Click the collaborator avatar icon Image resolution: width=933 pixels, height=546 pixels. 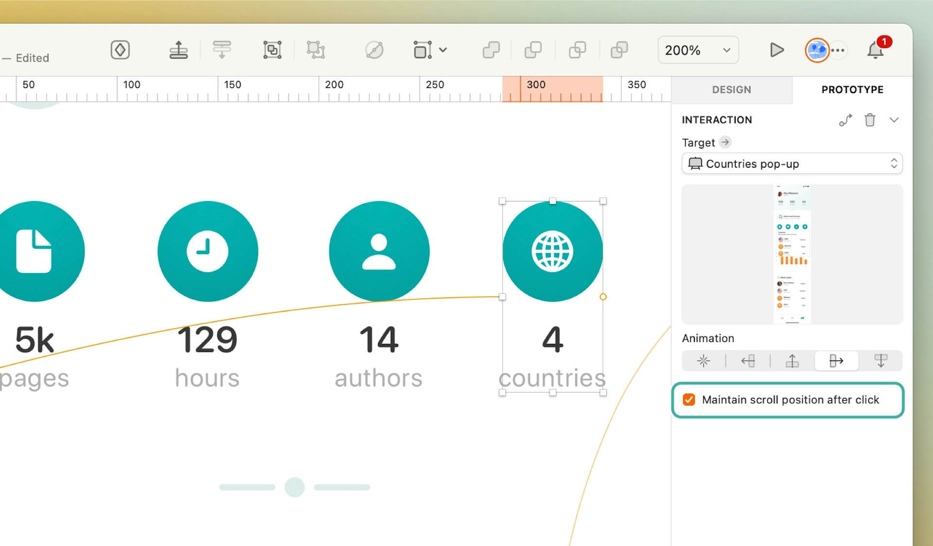click(x=817, y=50)
